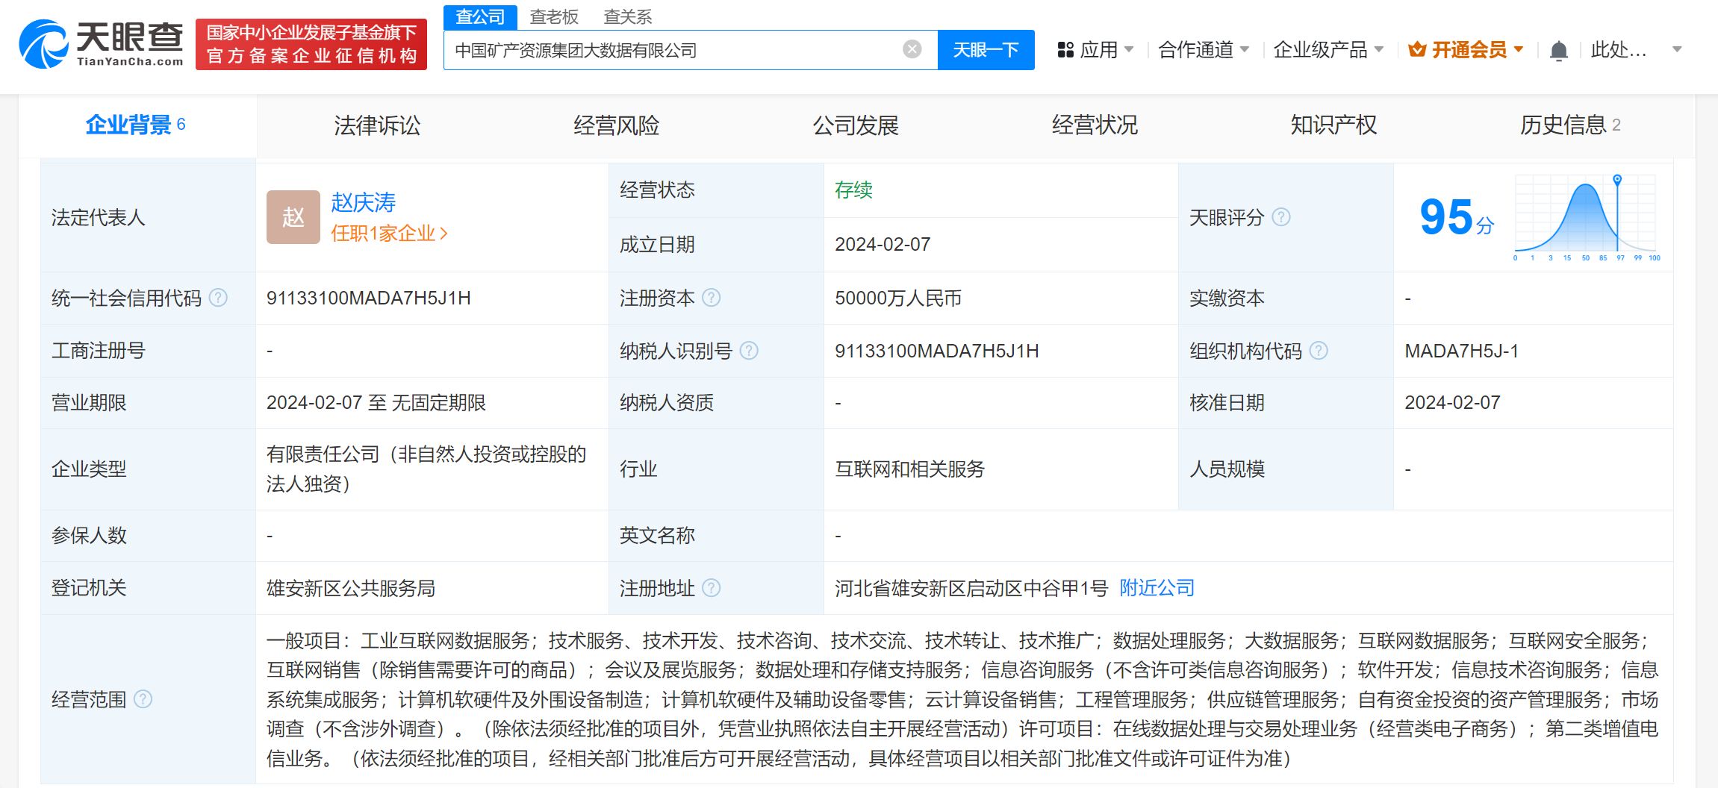Expand the 开通会员 dropdown arrow
Image resolution: width=1718 pixels, height=788 pixels.
(1519, 50)
